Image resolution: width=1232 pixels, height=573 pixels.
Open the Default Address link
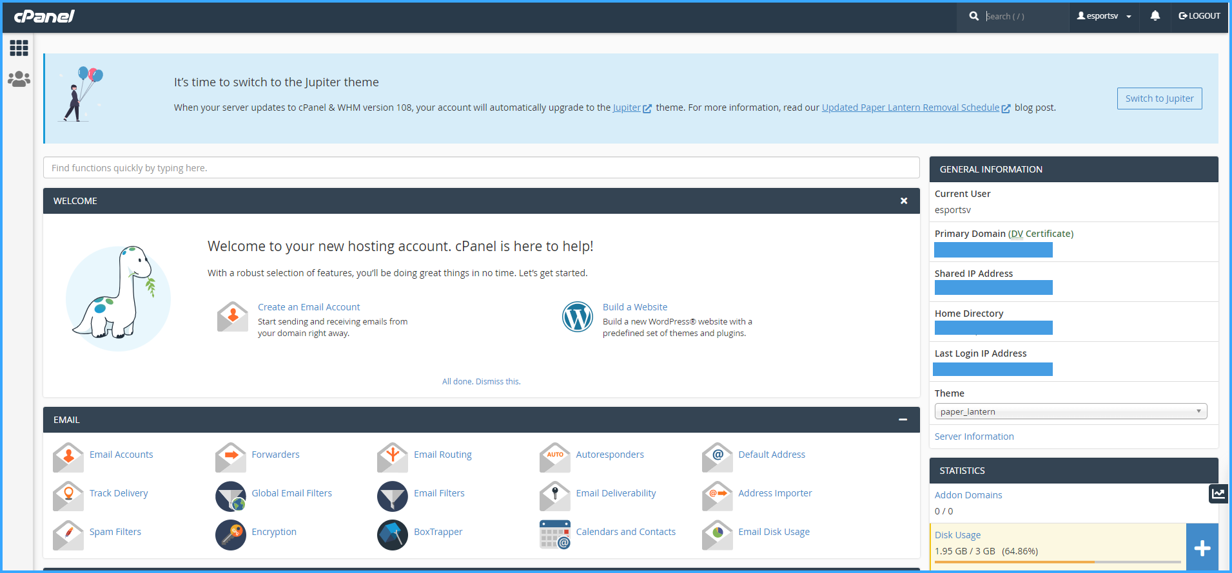coord(772,455)
